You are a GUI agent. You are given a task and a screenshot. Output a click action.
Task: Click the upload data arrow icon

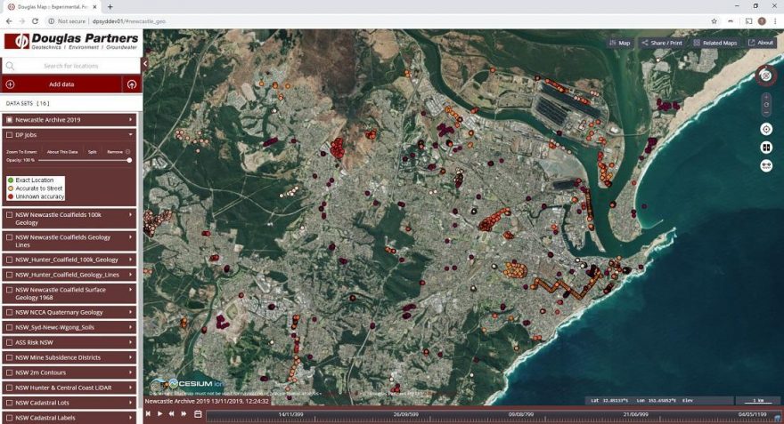click(x=132, y=84)
